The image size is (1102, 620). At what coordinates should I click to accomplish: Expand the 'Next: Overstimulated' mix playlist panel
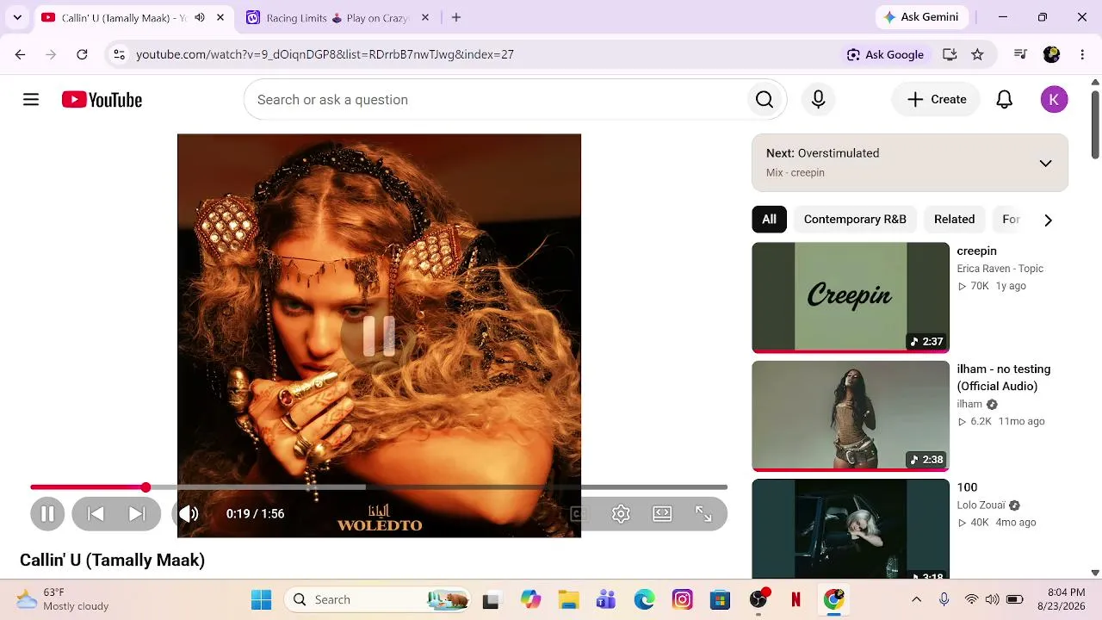tap(910, 163)
